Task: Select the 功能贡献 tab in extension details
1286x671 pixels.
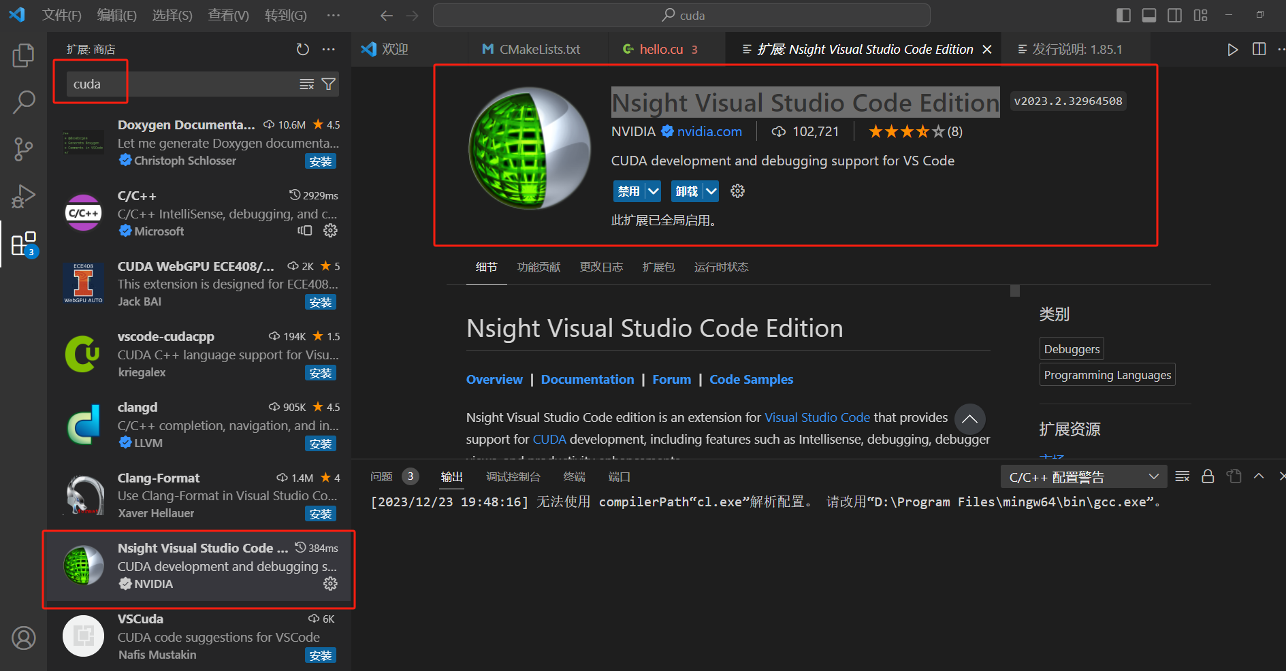Action: pos(538,267)
